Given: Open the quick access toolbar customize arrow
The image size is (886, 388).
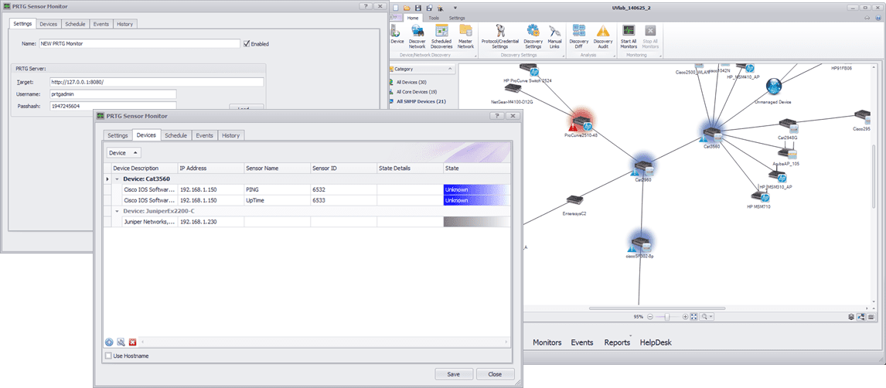Looking at the screenshot, I should 455,8.
